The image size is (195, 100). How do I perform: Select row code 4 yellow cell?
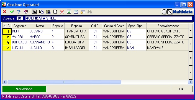pyautogui.click(x=7, y=42)
